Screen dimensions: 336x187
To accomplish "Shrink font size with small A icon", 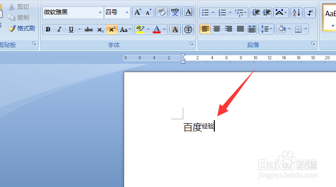I will pyautogui.click(x=148, y=12).
